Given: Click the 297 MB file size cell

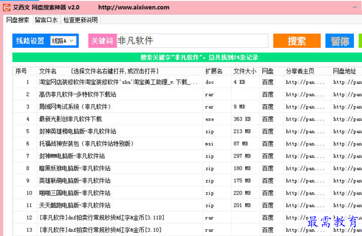Looking at the screenshot, I should coord(242,156).
